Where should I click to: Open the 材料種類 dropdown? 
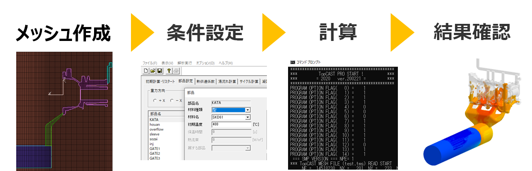click(x=248, y=110)
